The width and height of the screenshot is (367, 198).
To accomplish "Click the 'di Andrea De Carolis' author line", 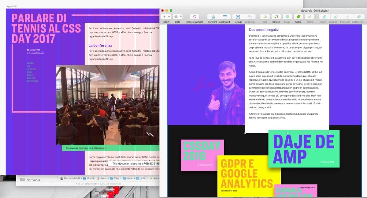I will click(x=35, y=53).
